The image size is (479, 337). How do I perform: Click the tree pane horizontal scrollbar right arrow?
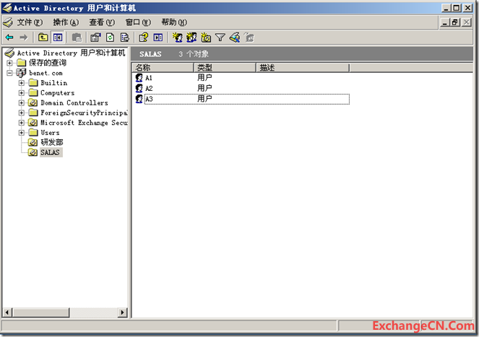coord(124,312)
